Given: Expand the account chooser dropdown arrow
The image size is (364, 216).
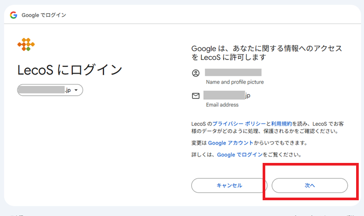Looking at the screenshot, I should coord(77,90).
